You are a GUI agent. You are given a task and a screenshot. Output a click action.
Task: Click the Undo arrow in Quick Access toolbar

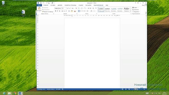(x=43, y=3)
